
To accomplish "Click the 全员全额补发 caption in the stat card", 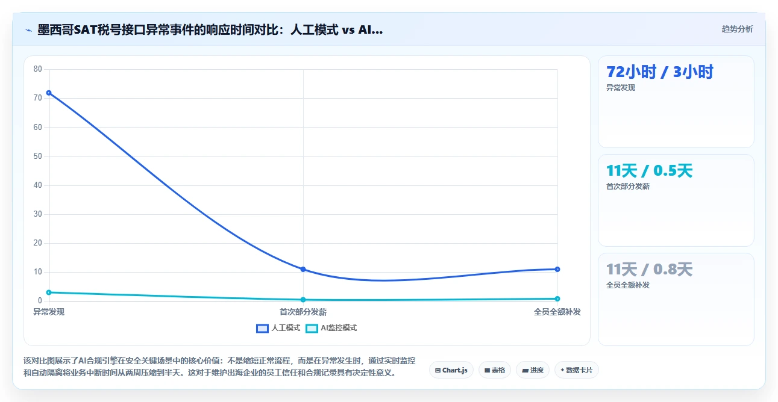I will pos(628,285).
